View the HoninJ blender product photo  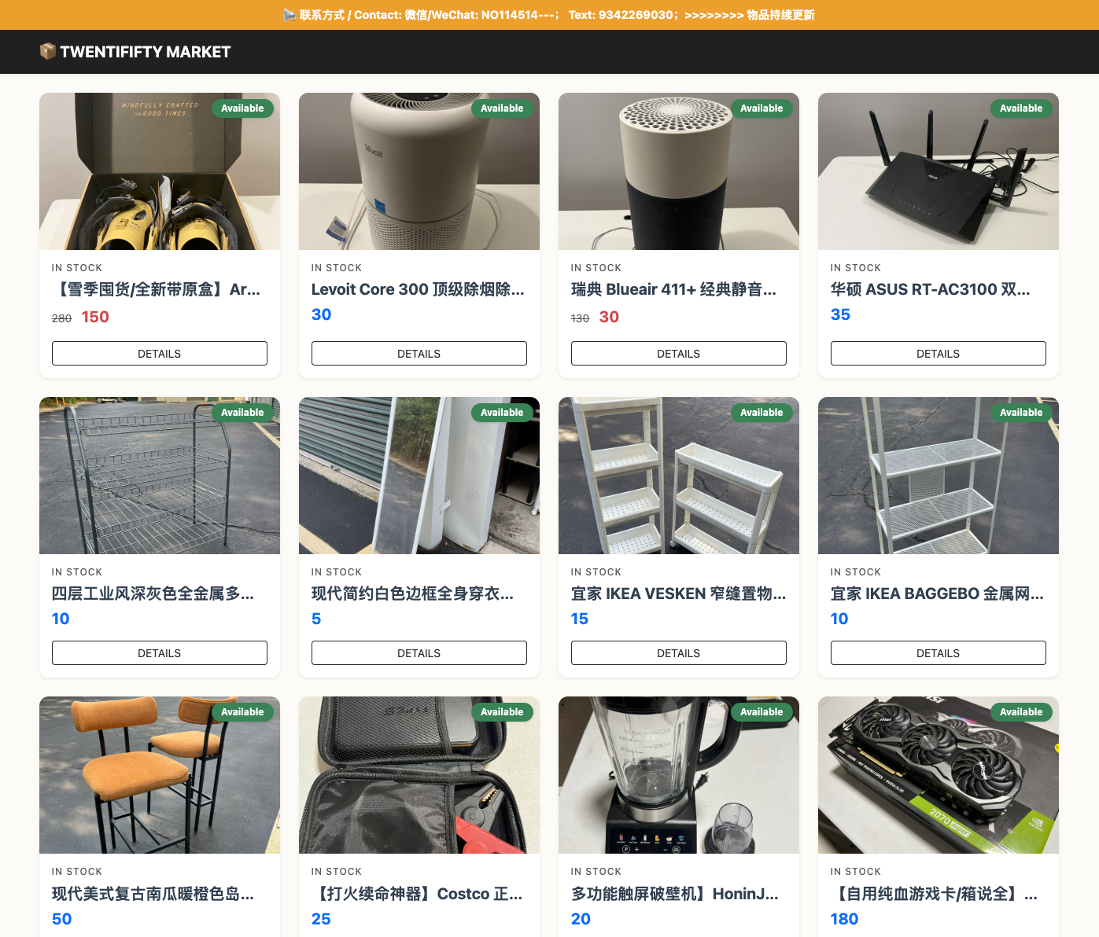pos(679,775)
